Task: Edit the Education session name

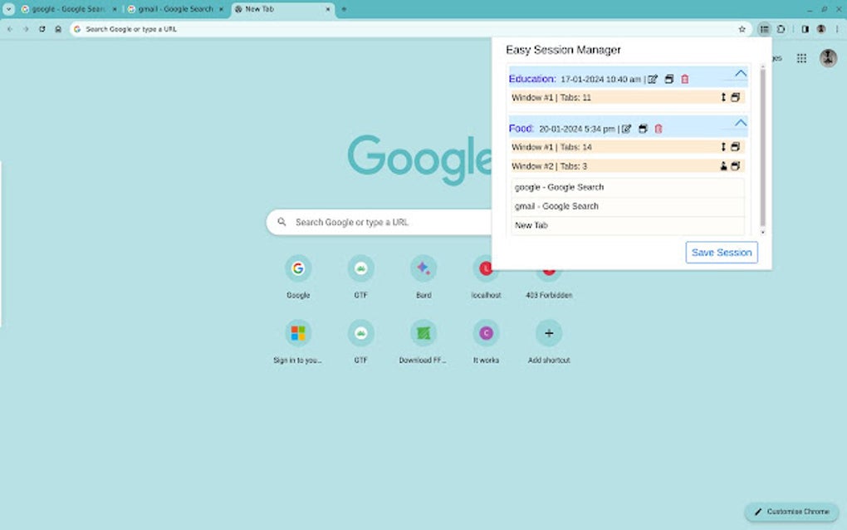Action: click(x=654, y=79)
